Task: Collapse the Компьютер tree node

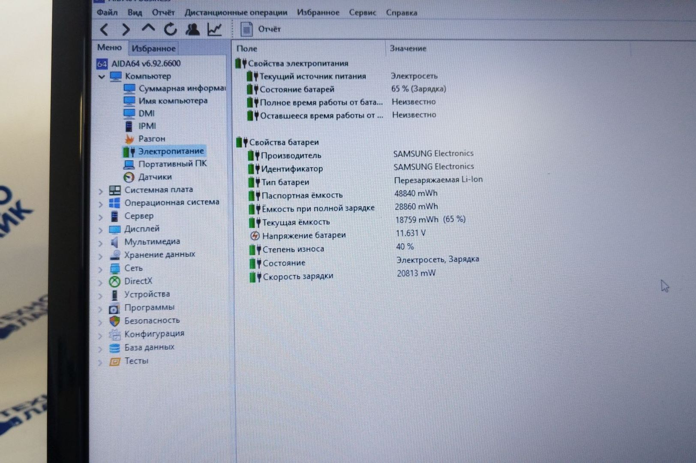Action: click(102, 77)
